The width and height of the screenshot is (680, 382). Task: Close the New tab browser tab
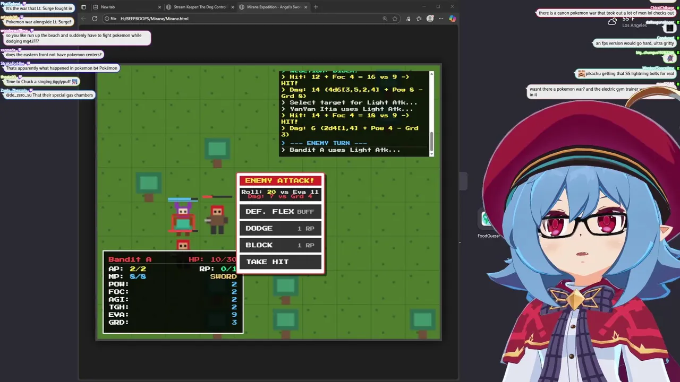[x=159, y=7]
